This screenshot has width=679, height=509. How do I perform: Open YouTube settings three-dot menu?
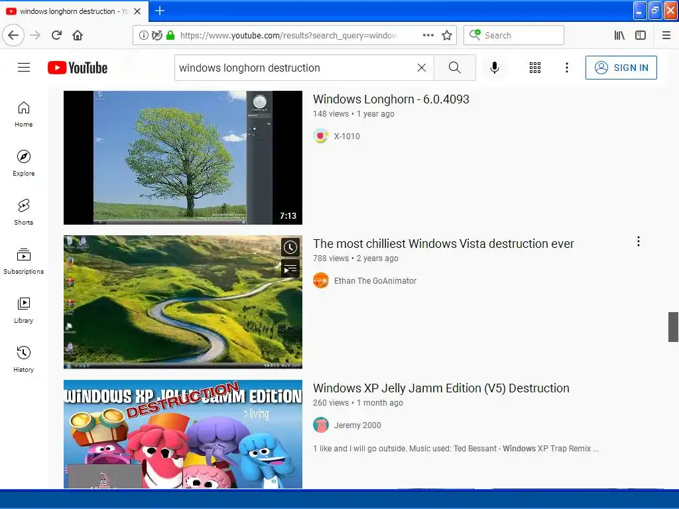pos(567,68)
